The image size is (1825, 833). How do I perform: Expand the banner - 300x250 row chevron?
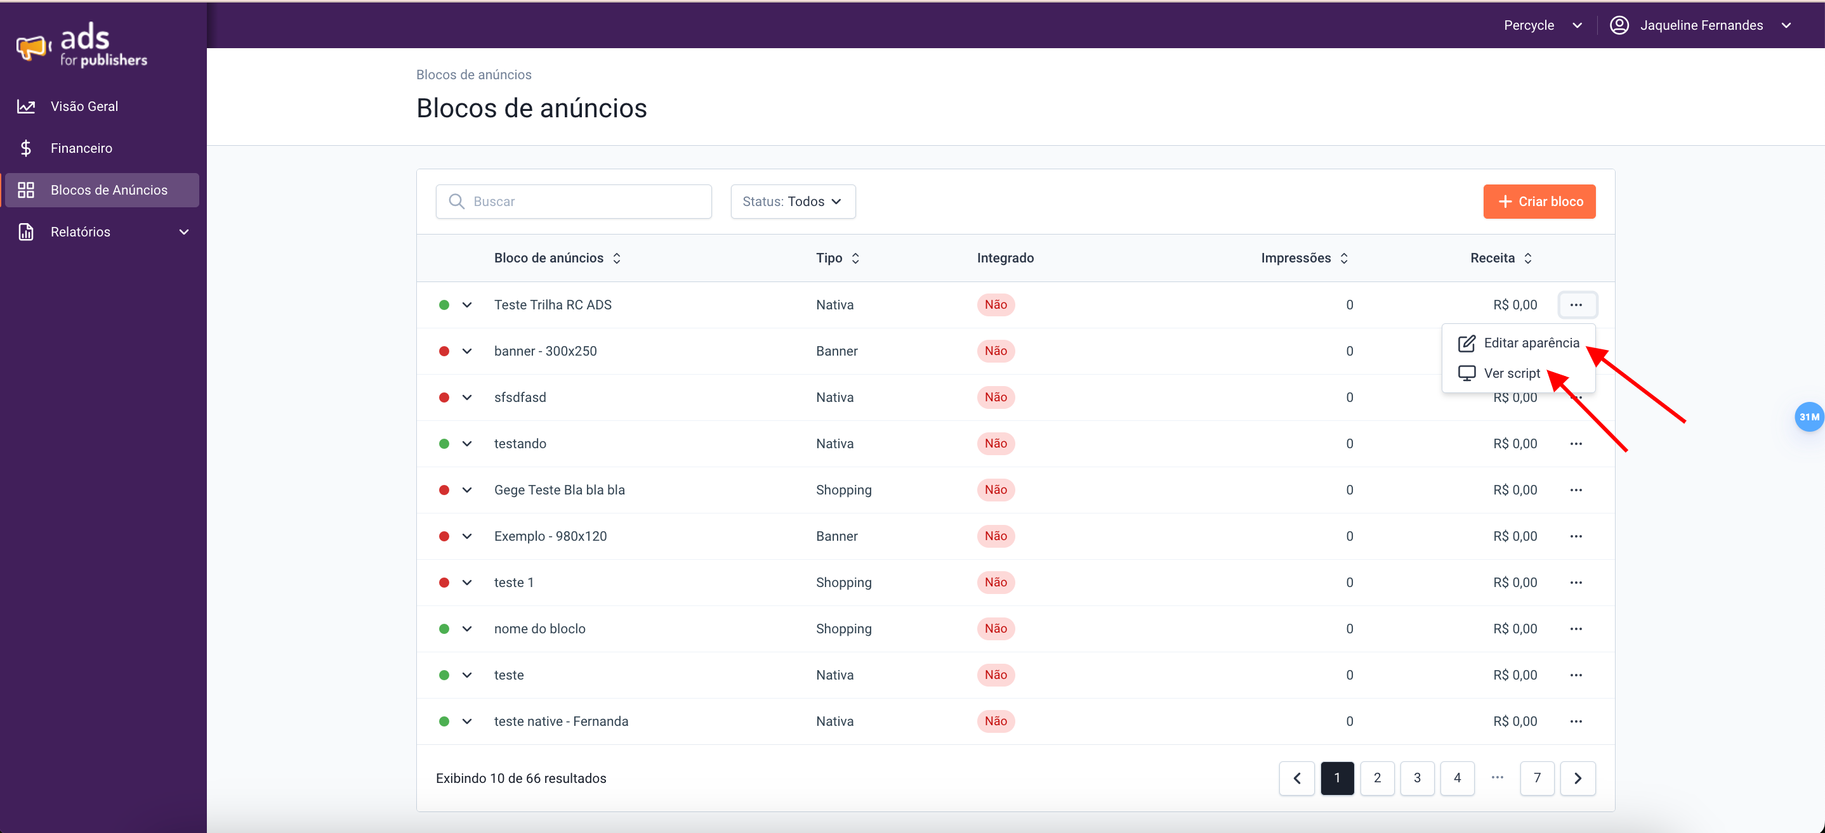pyautogui.click(x=467, y=351)
